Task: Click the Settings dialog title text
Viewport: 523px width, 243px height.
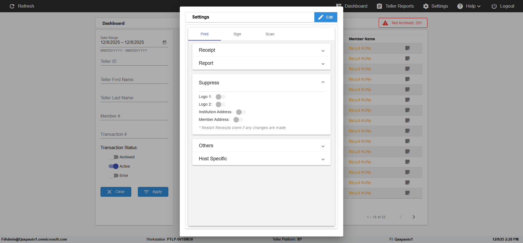Action: pos(201,17)
